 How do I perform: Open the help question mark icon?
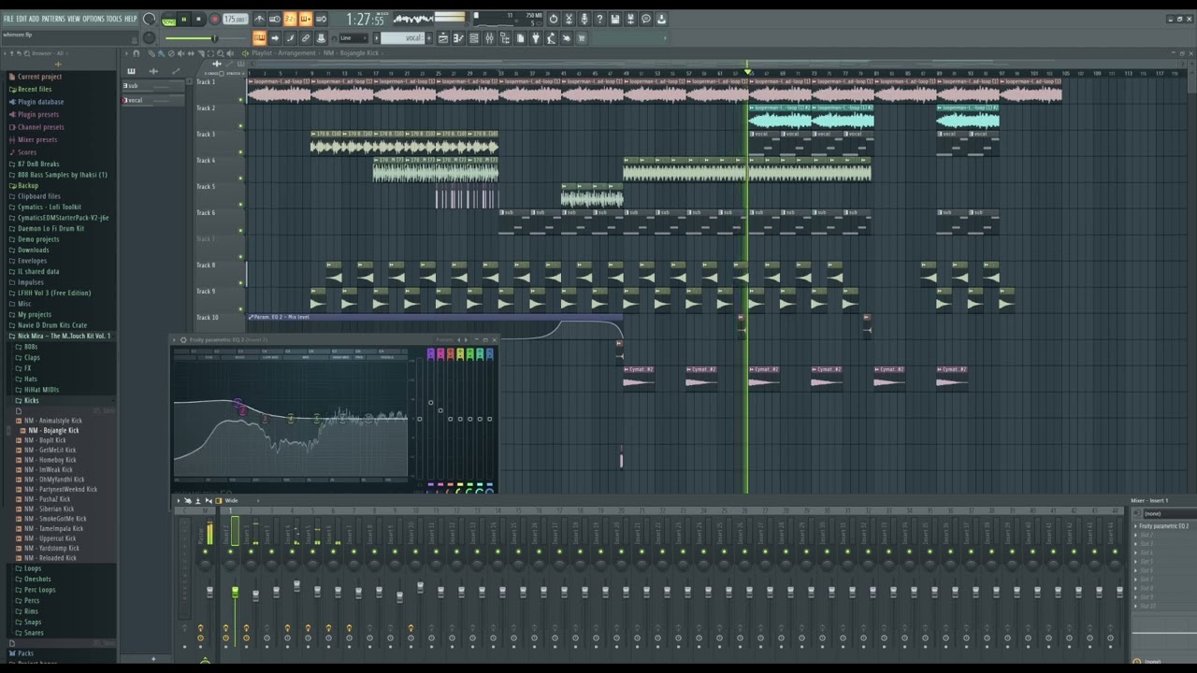(x=599, y=19)
